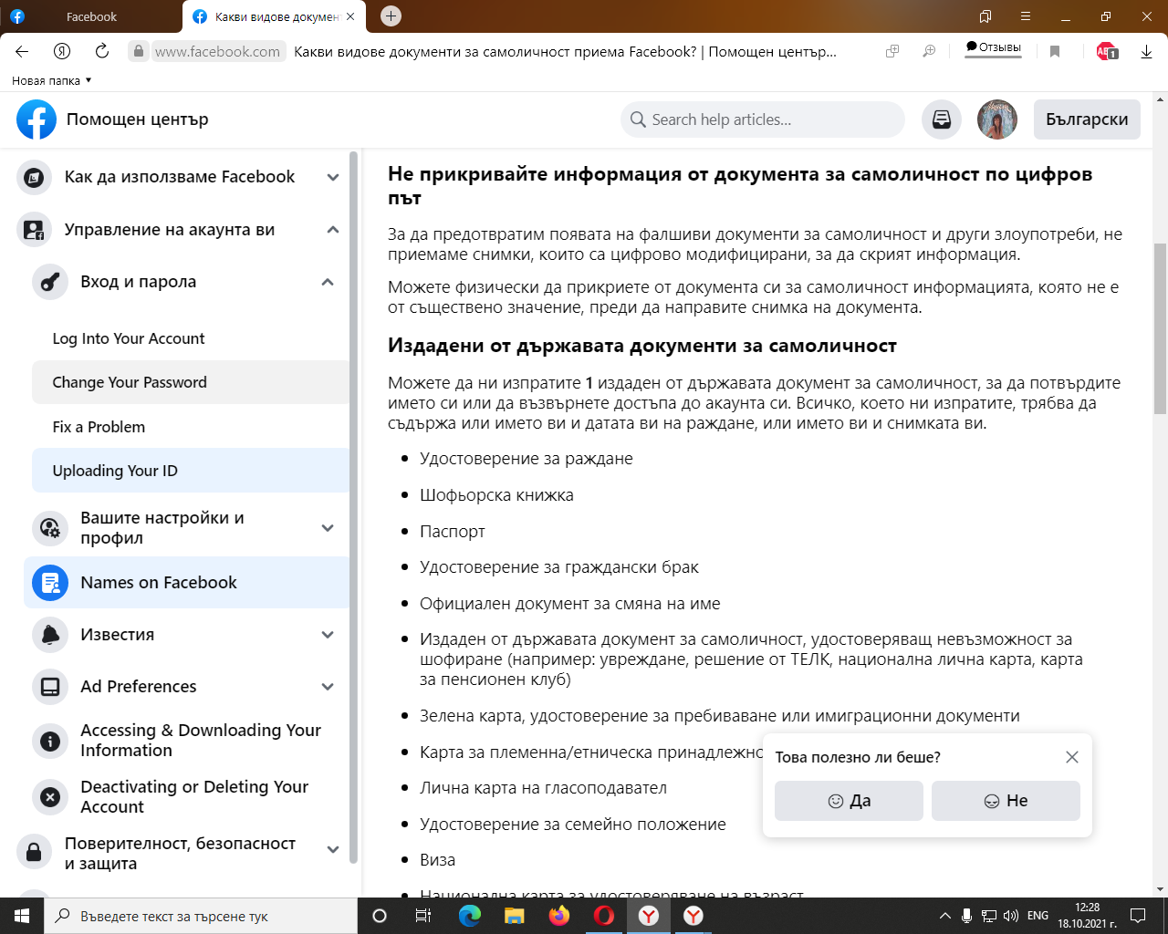
Task: Click the profile-settings gear icon
Action: (50, 528)
